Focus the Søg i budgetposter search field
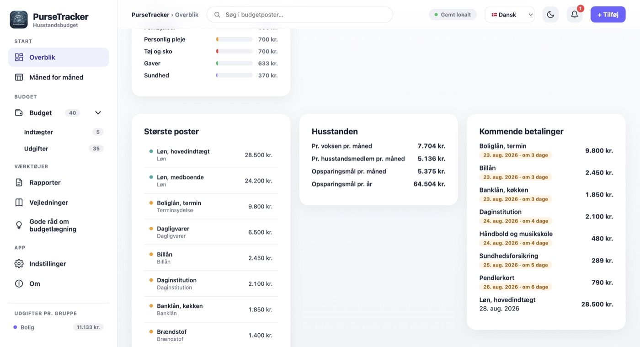Screen dimensions: 640x347 299,15
